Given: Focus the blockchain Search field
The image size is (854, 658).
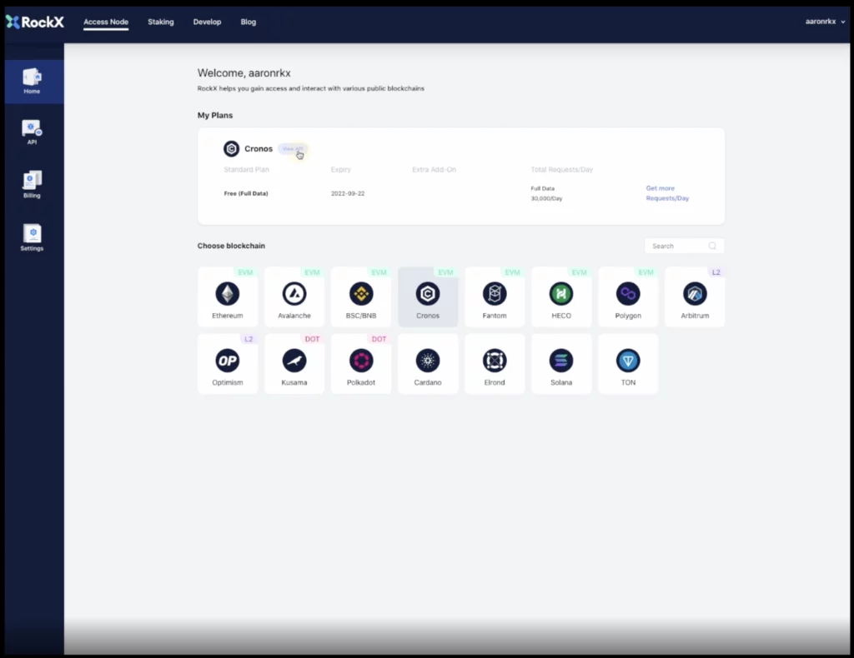Looking at the screenshot, I should point(684,246).
